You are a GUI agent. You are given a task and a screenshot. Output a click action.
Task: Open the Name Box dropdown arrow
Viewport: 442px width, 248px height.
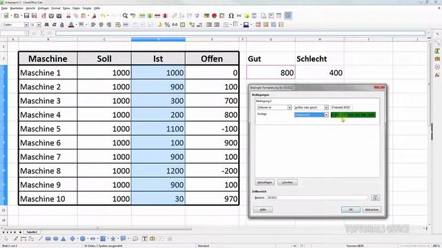pos(26,34)
